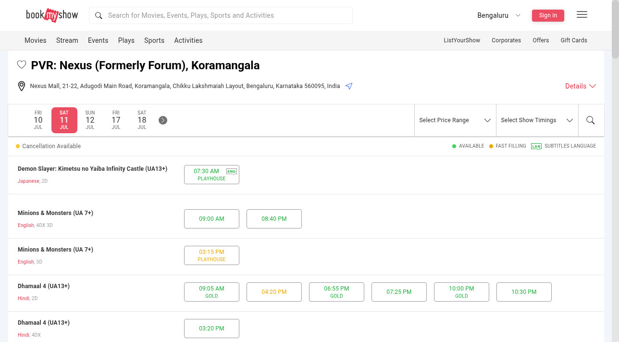Book Minions & Monsters 09:00 AM 4DX show

(x=211, y=219)
